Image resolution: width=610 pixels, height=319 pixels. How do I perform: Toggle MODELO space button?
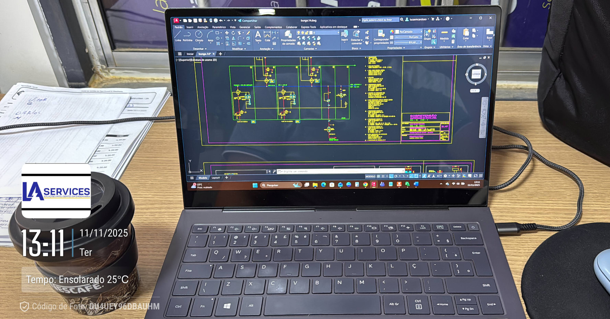pyautogui.click(x=370, y=176)
